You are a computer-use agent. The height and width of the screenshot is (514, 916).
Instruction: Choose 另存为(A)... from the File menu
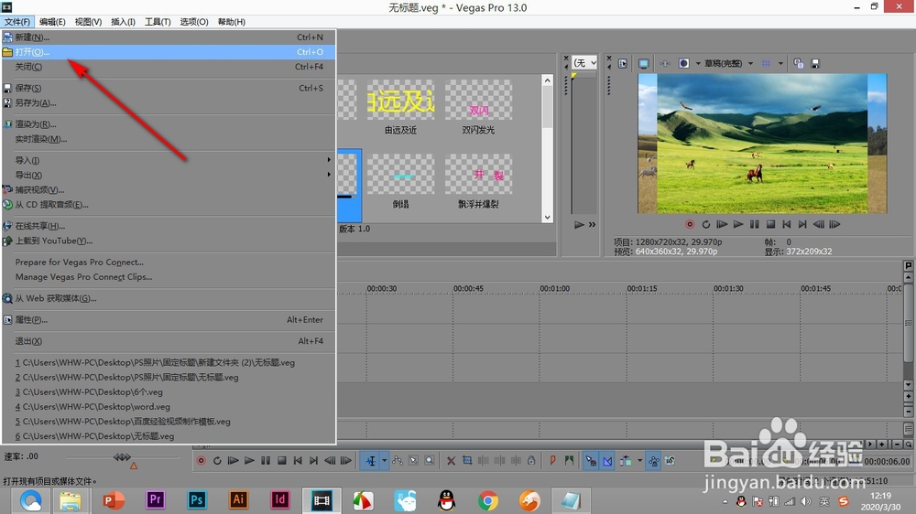tap(169, 102)
